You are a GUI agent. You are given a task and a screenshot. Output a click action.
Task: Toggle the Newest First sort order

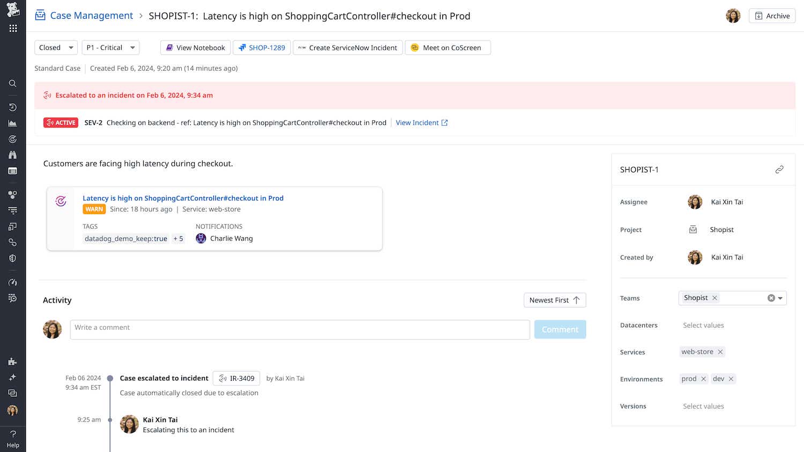click(x=554, y=300)
